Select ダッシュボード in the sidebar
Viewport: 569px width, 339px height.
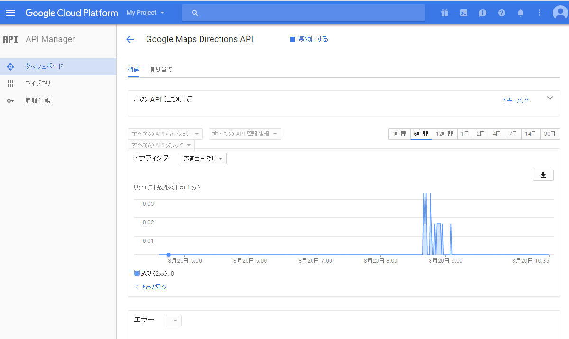58,67
